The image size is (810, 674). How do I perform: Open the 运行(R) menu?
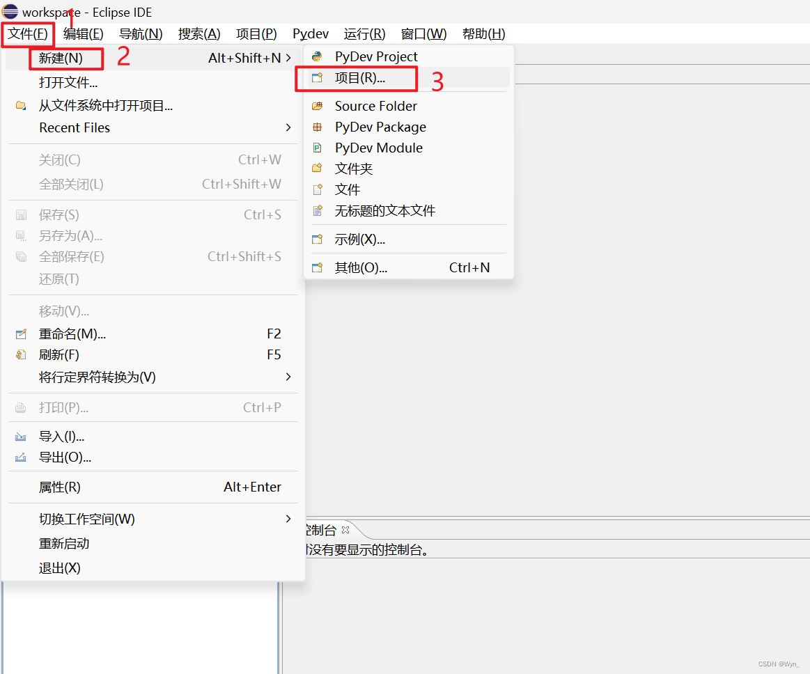364,34
